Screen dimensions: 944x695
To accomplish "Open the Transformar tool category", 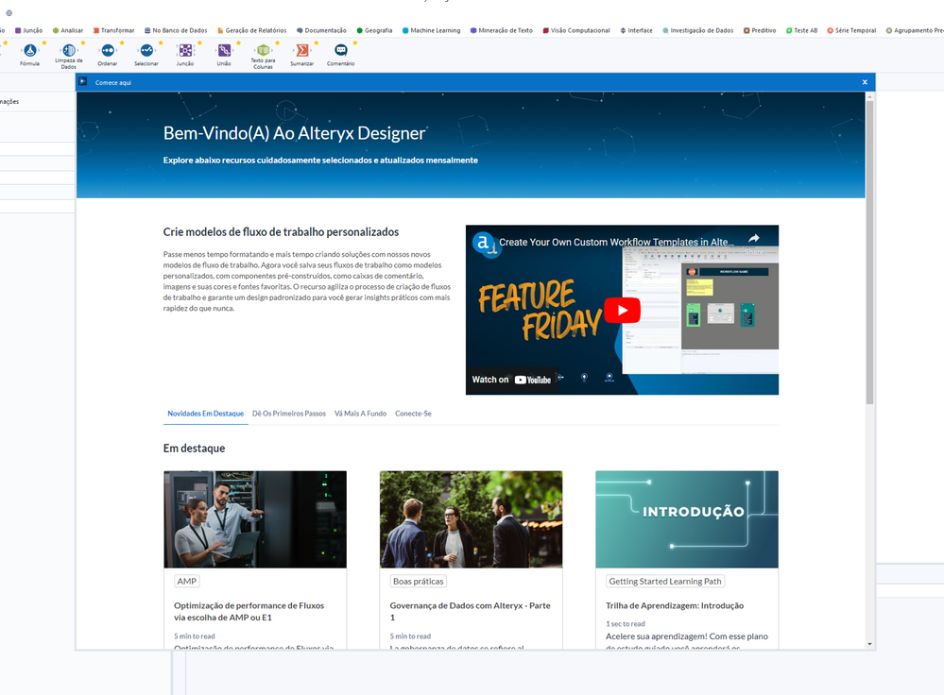I will tap(113, 30).
